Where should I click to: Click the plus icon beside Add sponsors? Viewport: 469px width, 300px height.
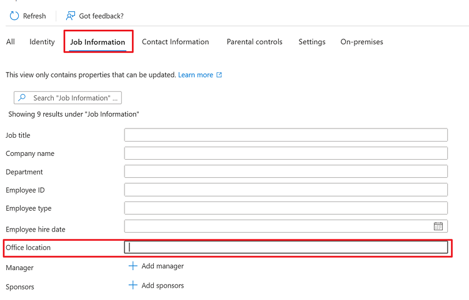(x=133, y=286)
